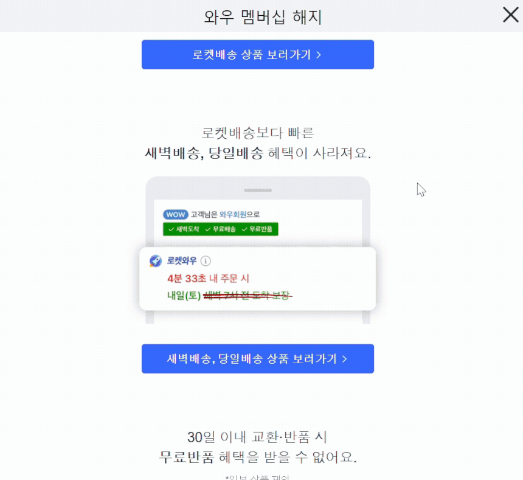Click the blue WOW badge icon

pos(175,215)
